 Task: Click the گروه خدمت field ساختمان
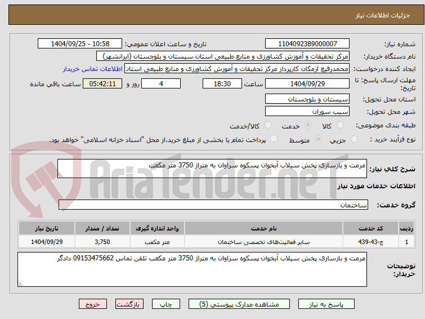tap(213, 205)
